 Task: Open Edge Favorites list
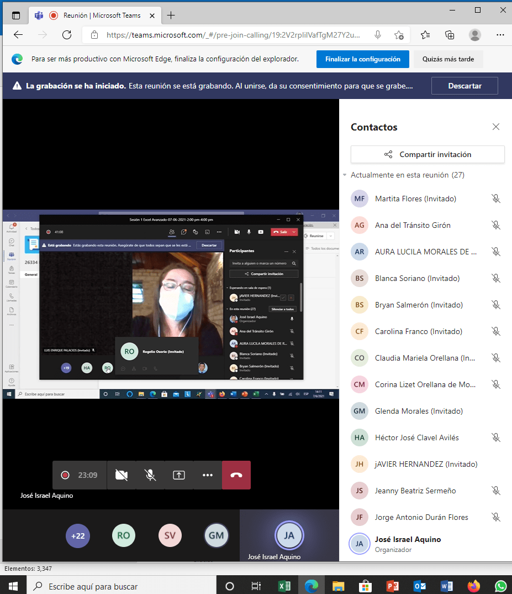pyautogui.click(x=425, y=35)
